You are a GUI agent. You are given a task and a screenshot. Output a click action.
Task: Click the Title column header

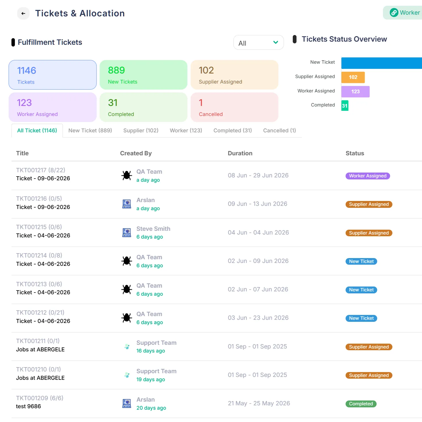click(22, 153)
